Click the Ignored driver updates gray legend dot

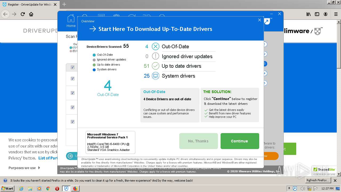94,60
